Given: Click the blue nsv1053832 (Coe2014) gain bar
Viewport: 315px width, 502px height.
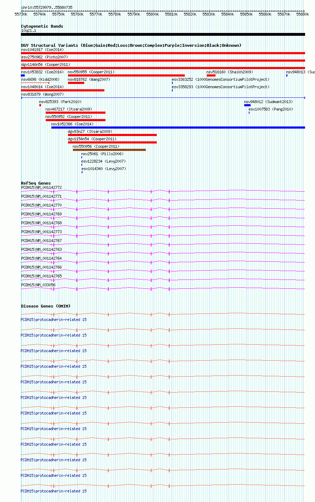Looking at the screenshot, I should [23, 75].
